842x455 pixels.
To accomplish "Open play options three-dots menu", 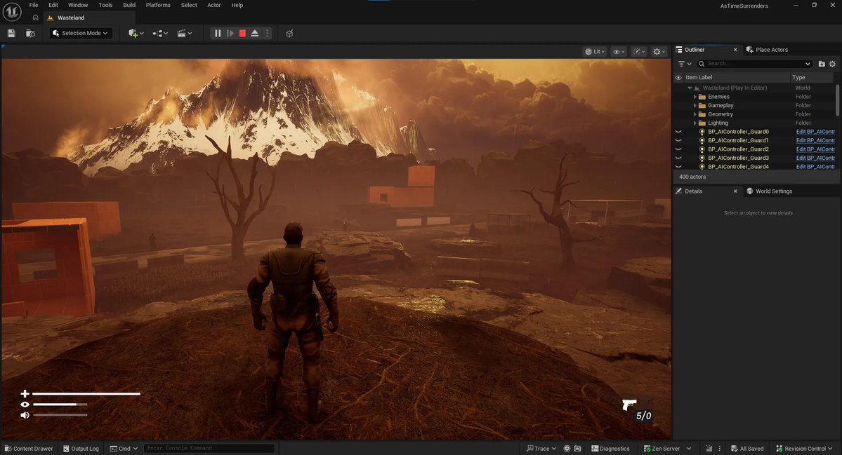I will [x=267, y=33].
